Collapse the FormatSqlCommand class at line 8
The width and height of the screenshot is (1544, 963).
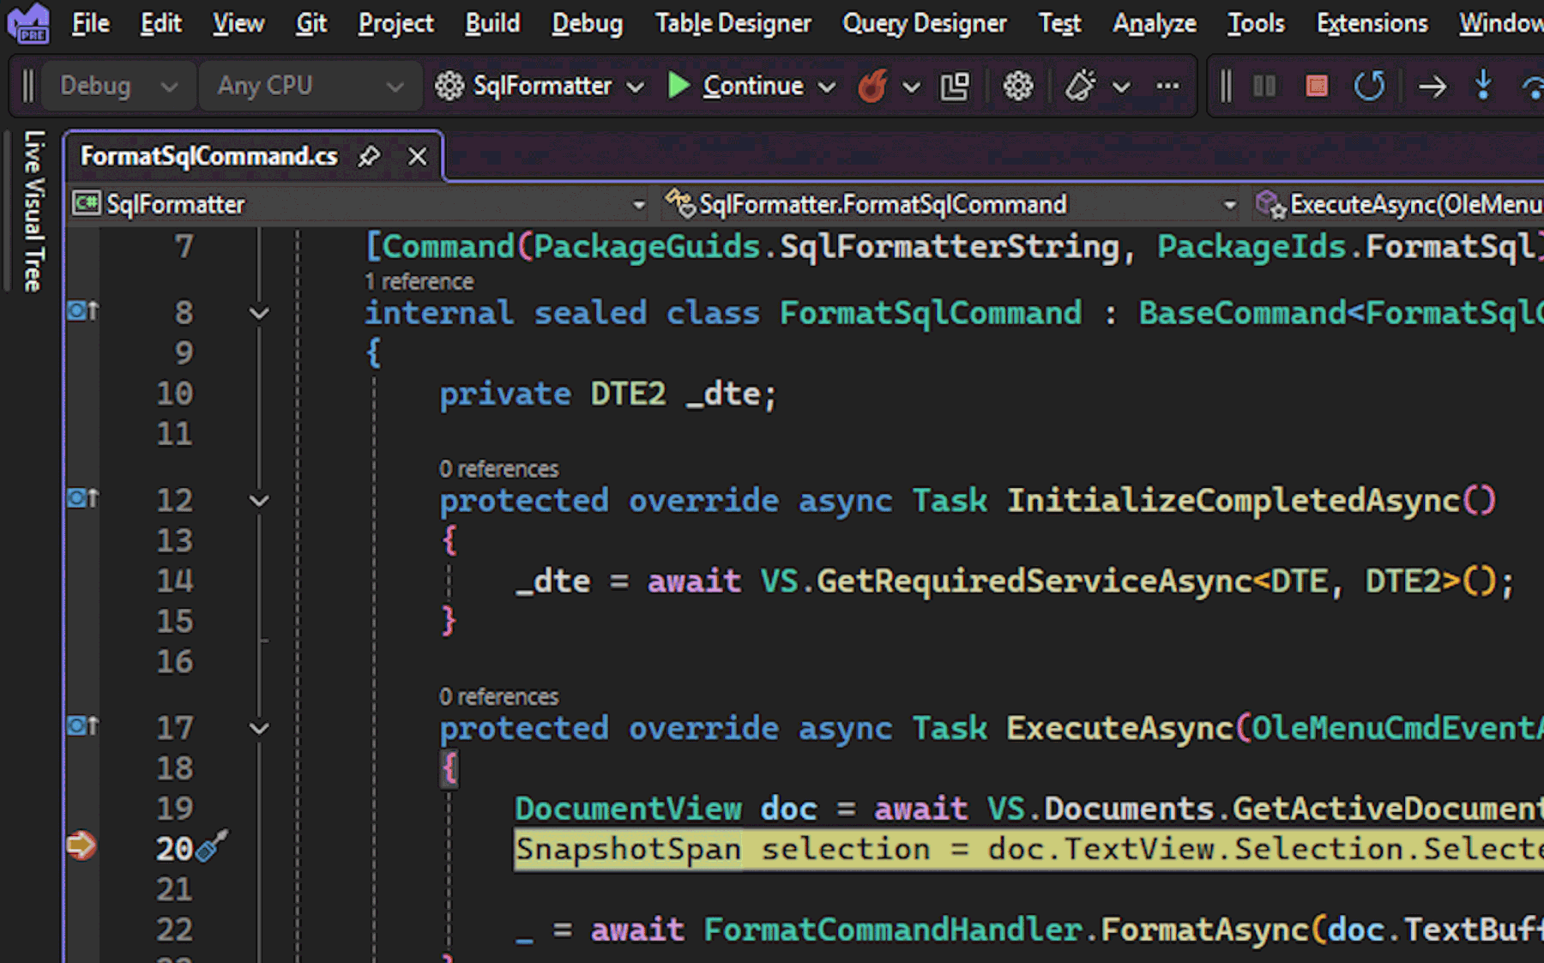259,314
